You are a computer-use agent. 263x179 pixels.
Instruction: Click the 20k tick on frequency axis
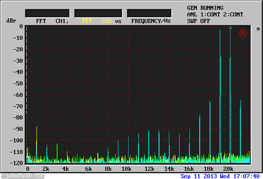(228, 169)
